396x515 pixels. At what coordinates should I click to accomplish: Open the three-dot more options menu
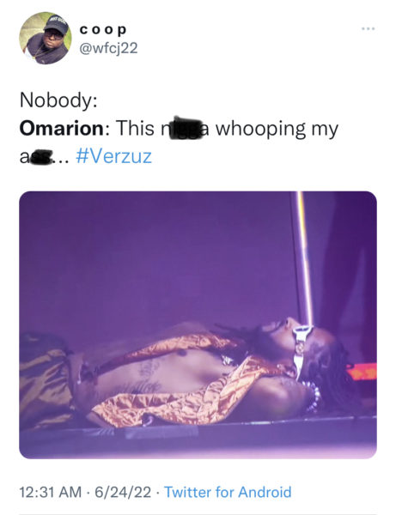click(368, 29)
